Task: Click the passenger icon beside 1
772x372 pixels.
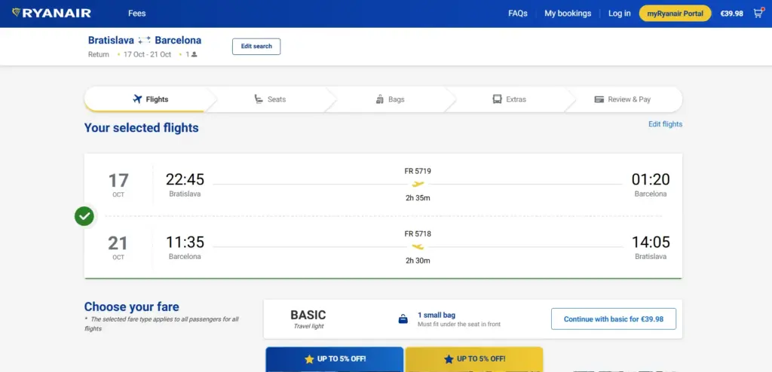Action: pos(194,55)
